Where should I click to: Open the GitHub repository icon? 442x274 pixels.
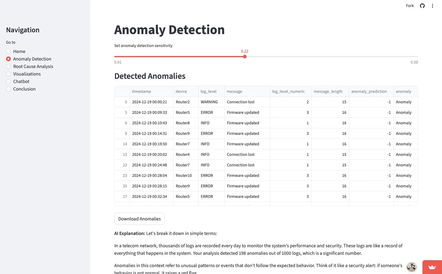tap(422, 6)
